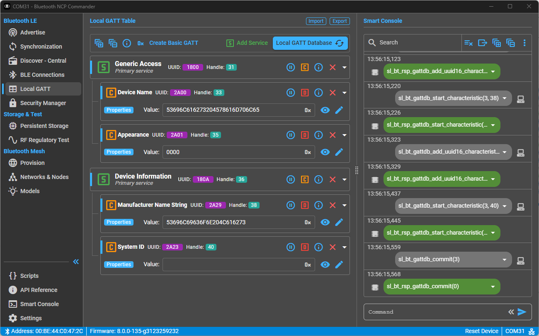Add characteristic to Generic Access service
This screenshot has height=336, width=539.
pos(305,67)
